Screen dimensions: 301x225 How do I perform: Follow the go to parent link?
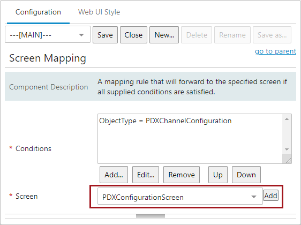pyautogui.click(x=275, y=51)
